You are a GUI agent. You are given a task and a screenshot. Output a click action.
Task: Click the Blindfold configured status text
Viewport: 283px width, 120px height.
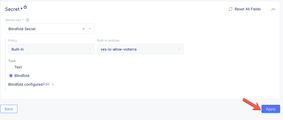(25, 84)
